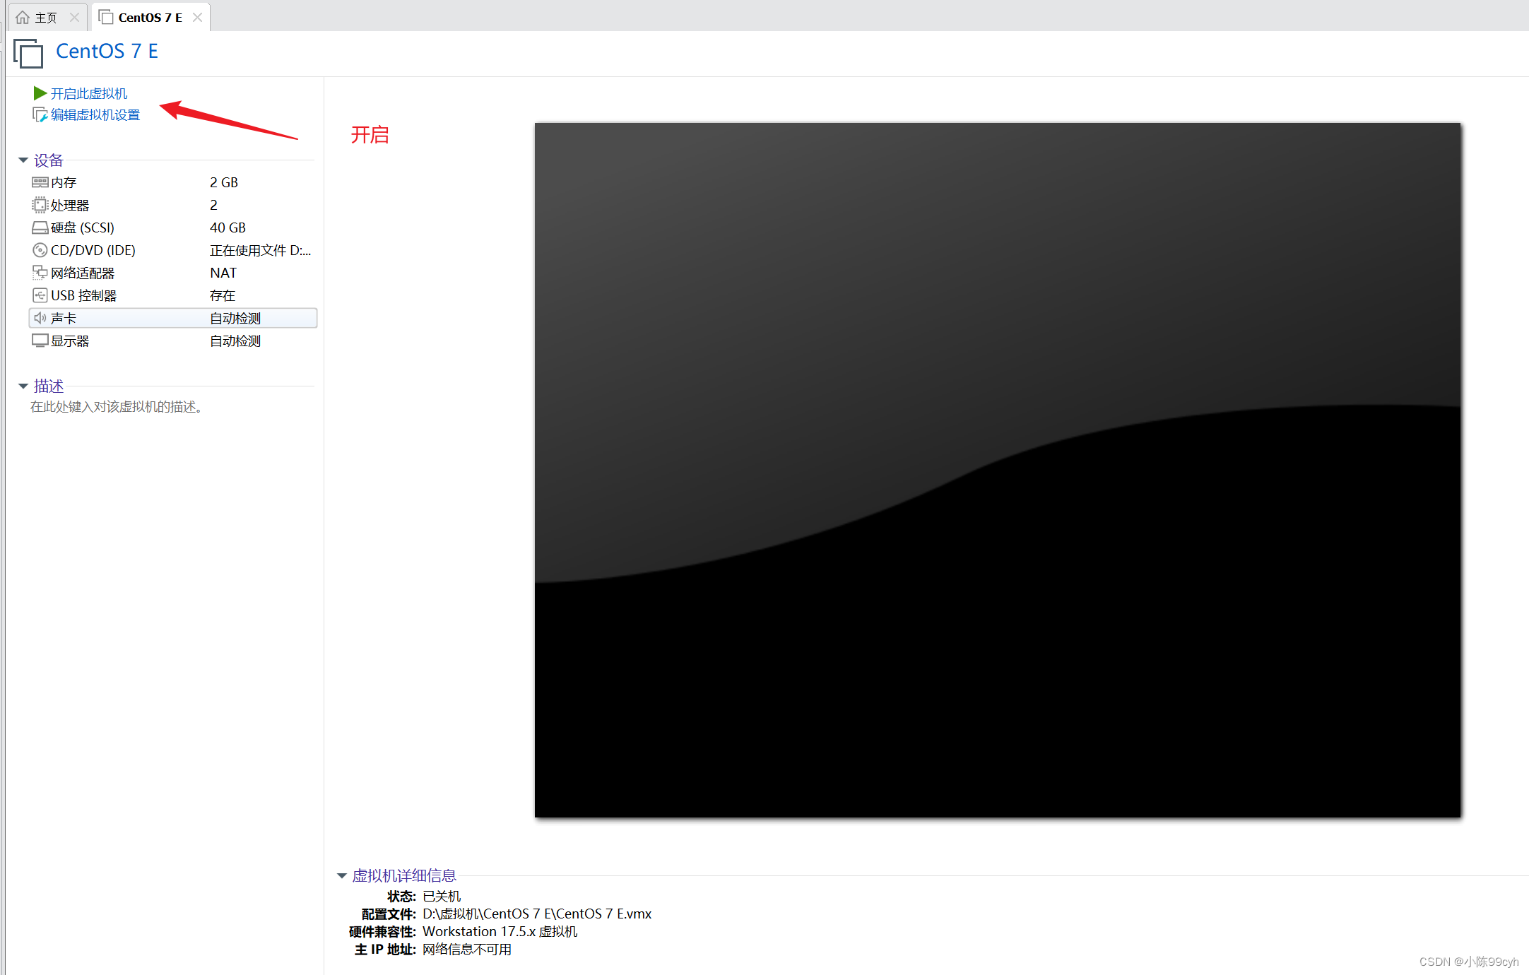The width and height of the screenshot is (1529, 975).
Task: Click the description text input area
Action: click(x=117, y=407)
